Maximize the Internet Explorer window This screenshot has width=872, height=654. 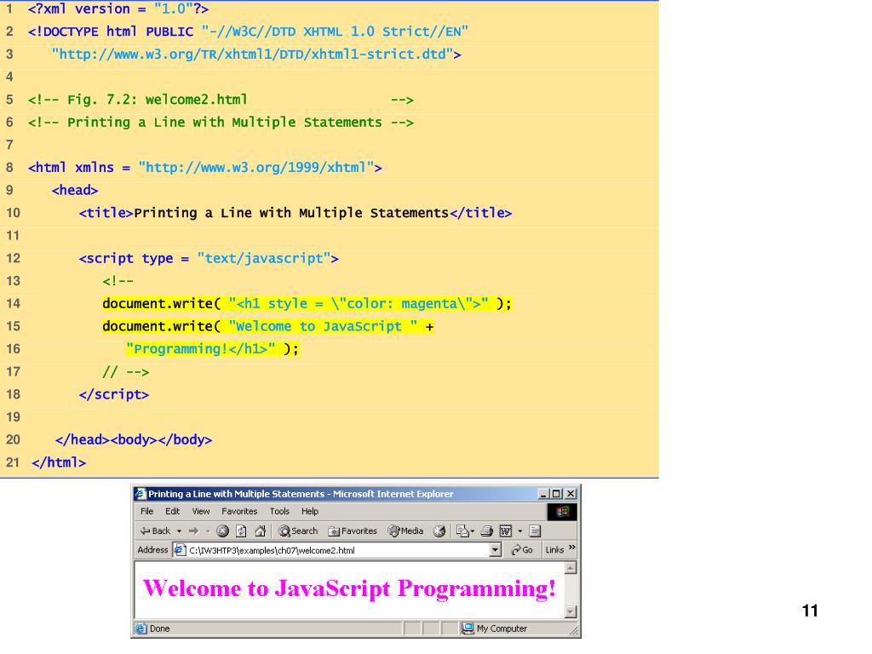[x=555, y=494]
